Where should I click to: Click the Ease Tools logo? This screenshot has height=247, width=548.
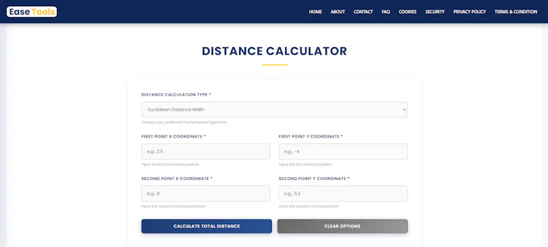(32, 12)
